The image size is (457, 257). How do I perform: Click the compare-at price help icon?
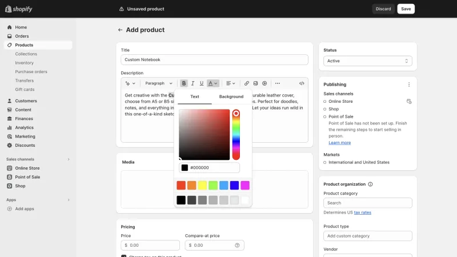point(237,246)
